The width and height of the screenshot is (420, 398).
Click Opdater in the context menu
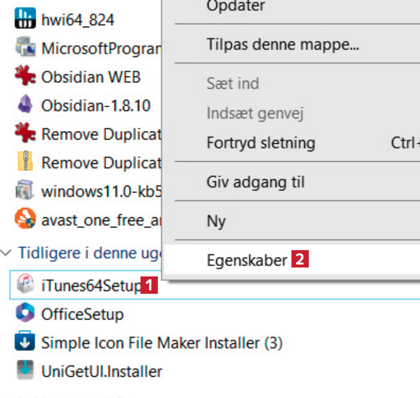[x=236, y=7]
